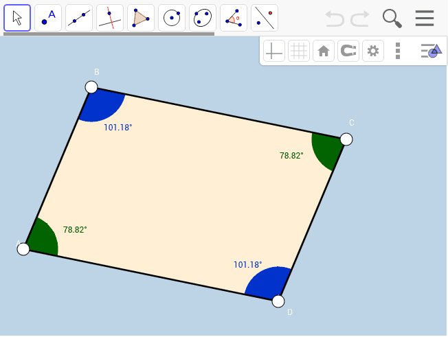The width and height of the screenshot is (448, 337).
Task: Toggle the grid display
Action: tap(299, 51)
